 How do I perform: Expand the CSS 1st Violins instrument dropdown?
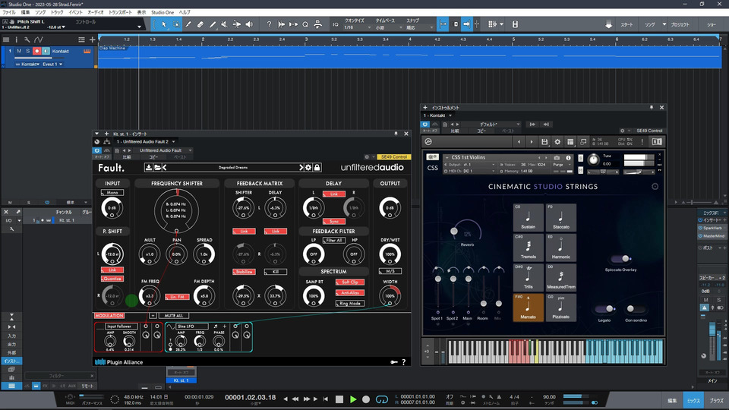pyautogui.click(x=447, y=158)
